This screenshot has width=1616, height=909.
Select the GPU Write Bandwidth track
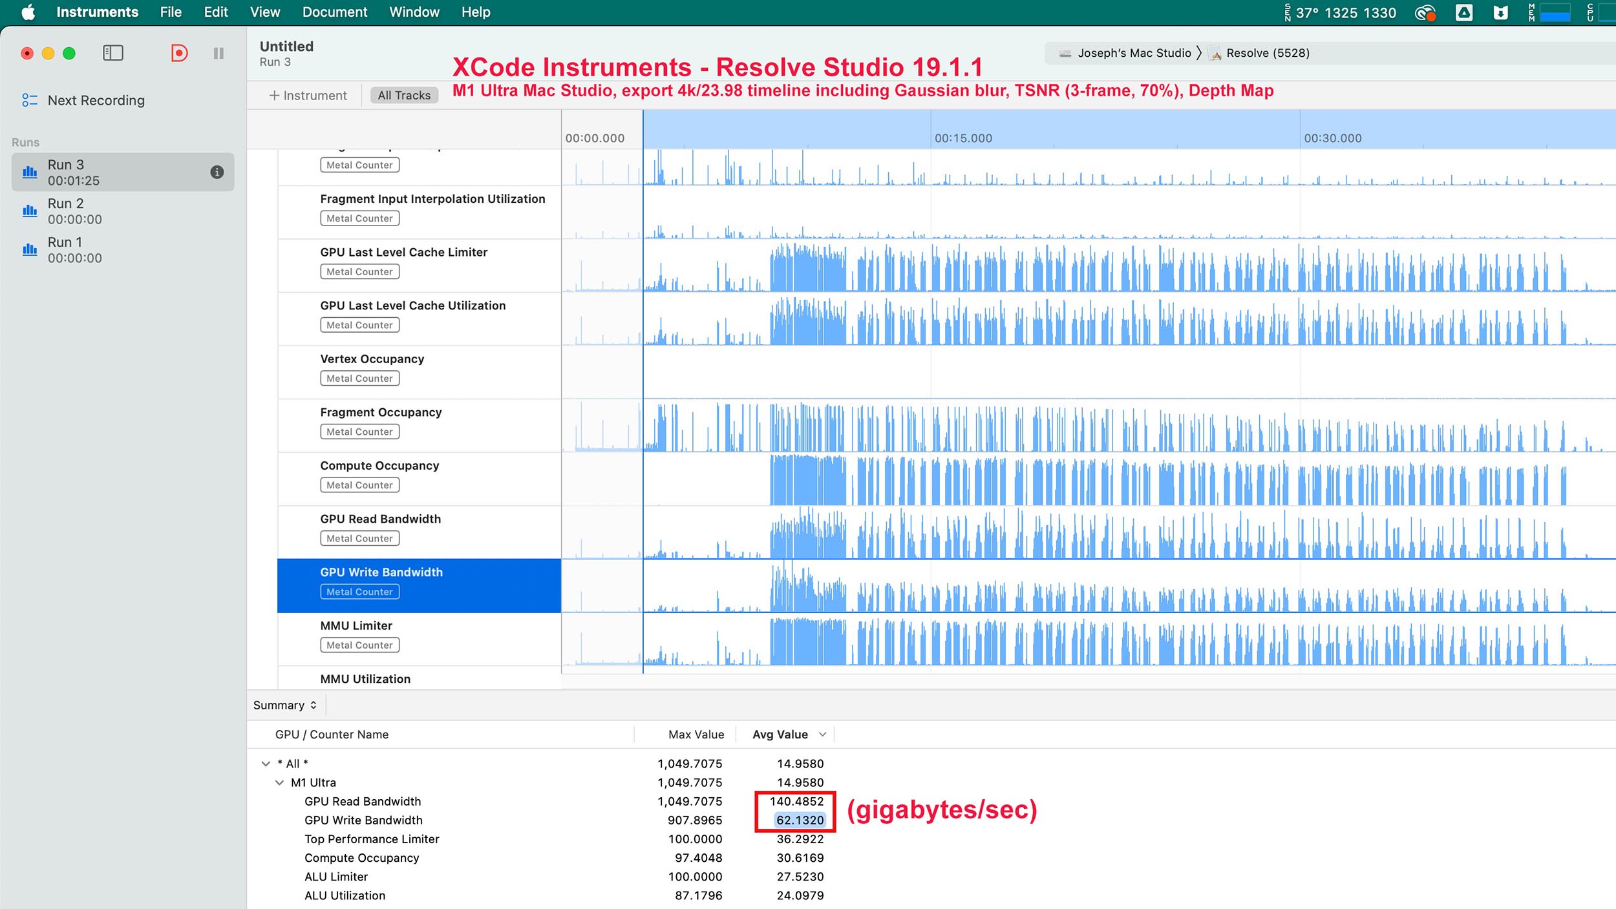(419, 585)
